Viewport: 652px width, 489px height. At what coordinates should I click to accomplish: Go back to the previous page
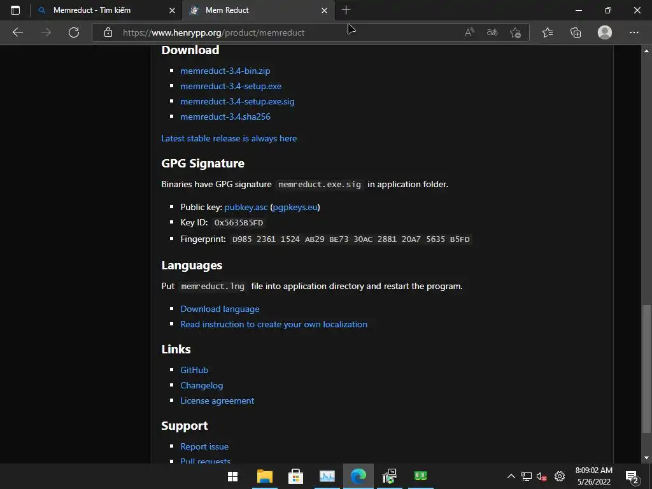pos(17,32)
